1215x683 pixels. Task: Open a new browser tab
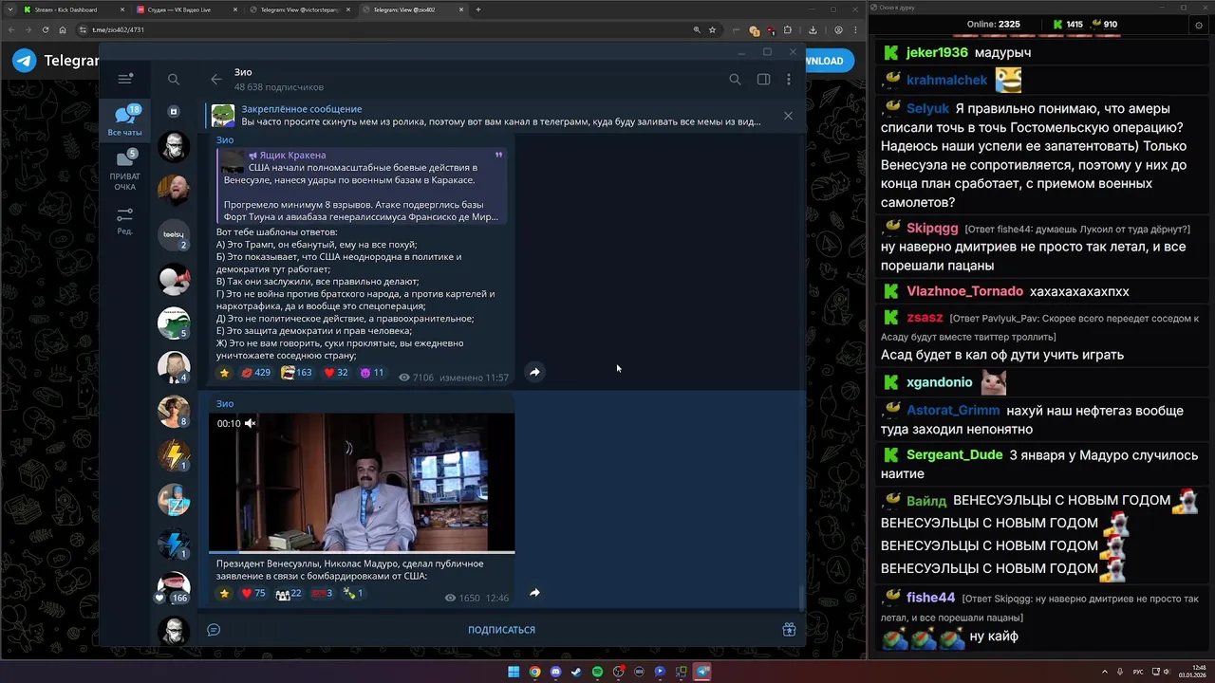(478, 9)
